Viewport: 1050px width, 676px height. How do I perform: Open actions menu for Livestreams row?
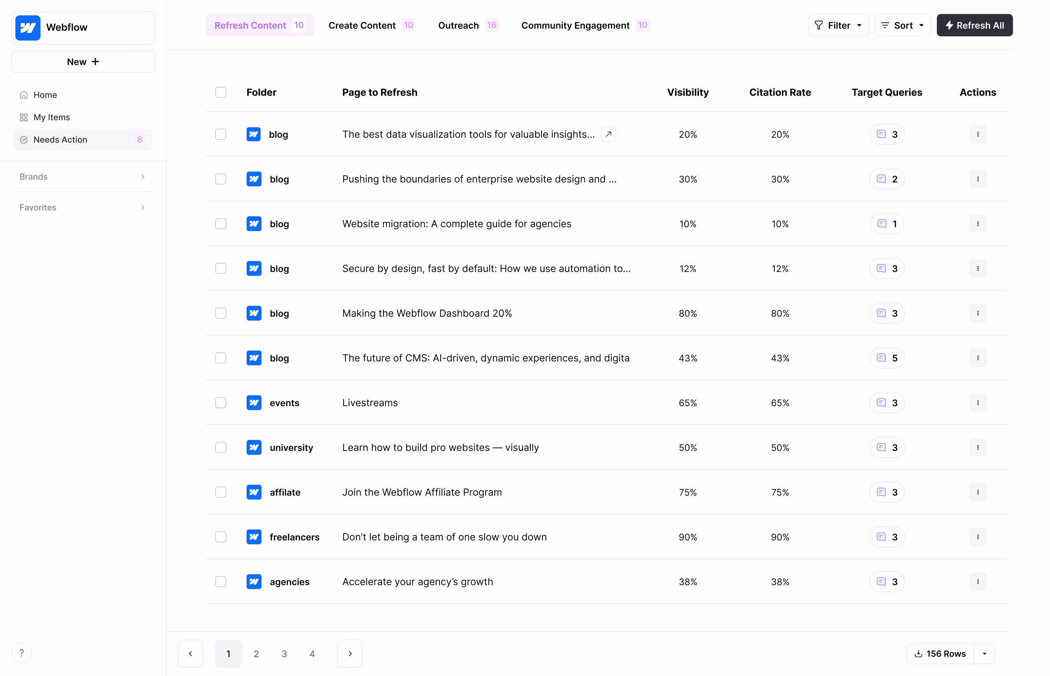click(x=978, y=403)
